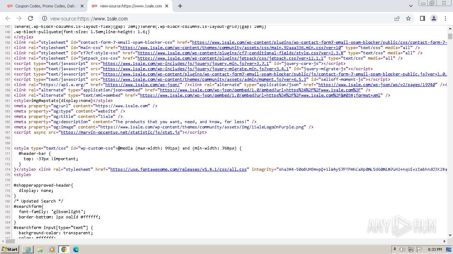The height and width of the screenshot is (254, 453).
Task: Click the og:description meta line text
Action: click(x=135, y=122)
